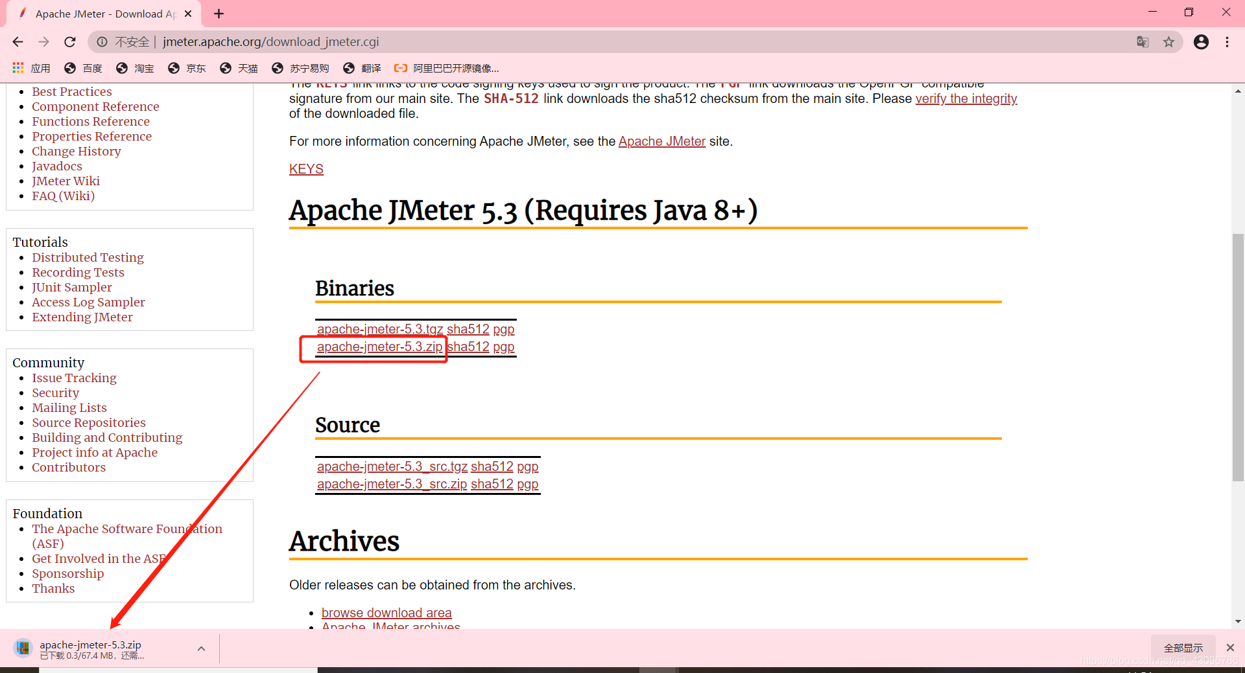Open the 翻译 bookmark
Screen dimensions: 1245x673
click(x=362, y=68)
